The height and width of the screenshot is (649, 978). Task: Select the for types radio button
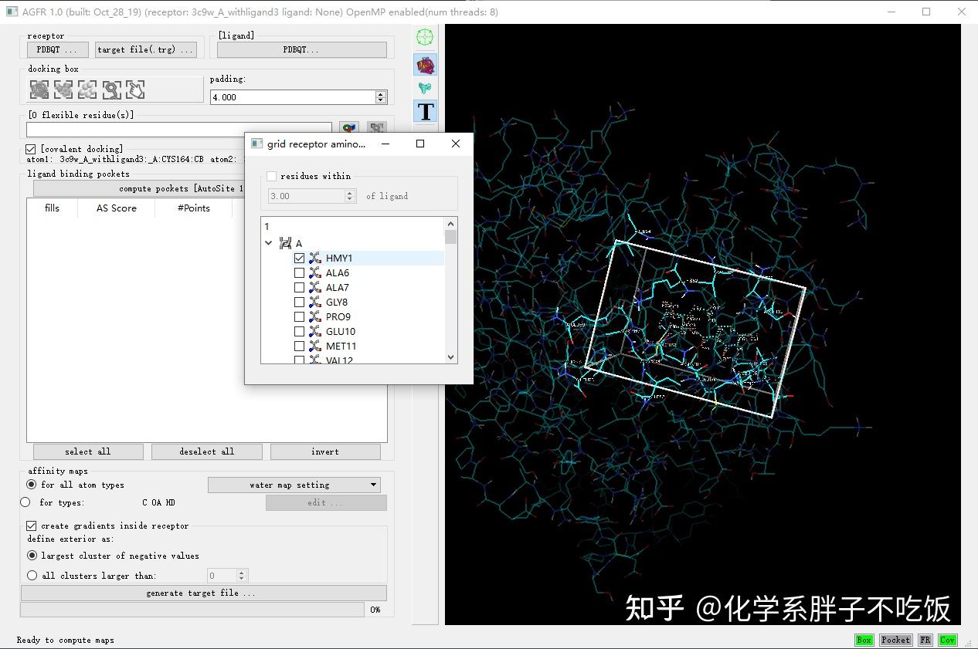[24, 502]
